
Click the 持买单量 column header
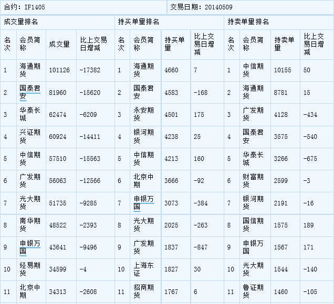(174, 44)
